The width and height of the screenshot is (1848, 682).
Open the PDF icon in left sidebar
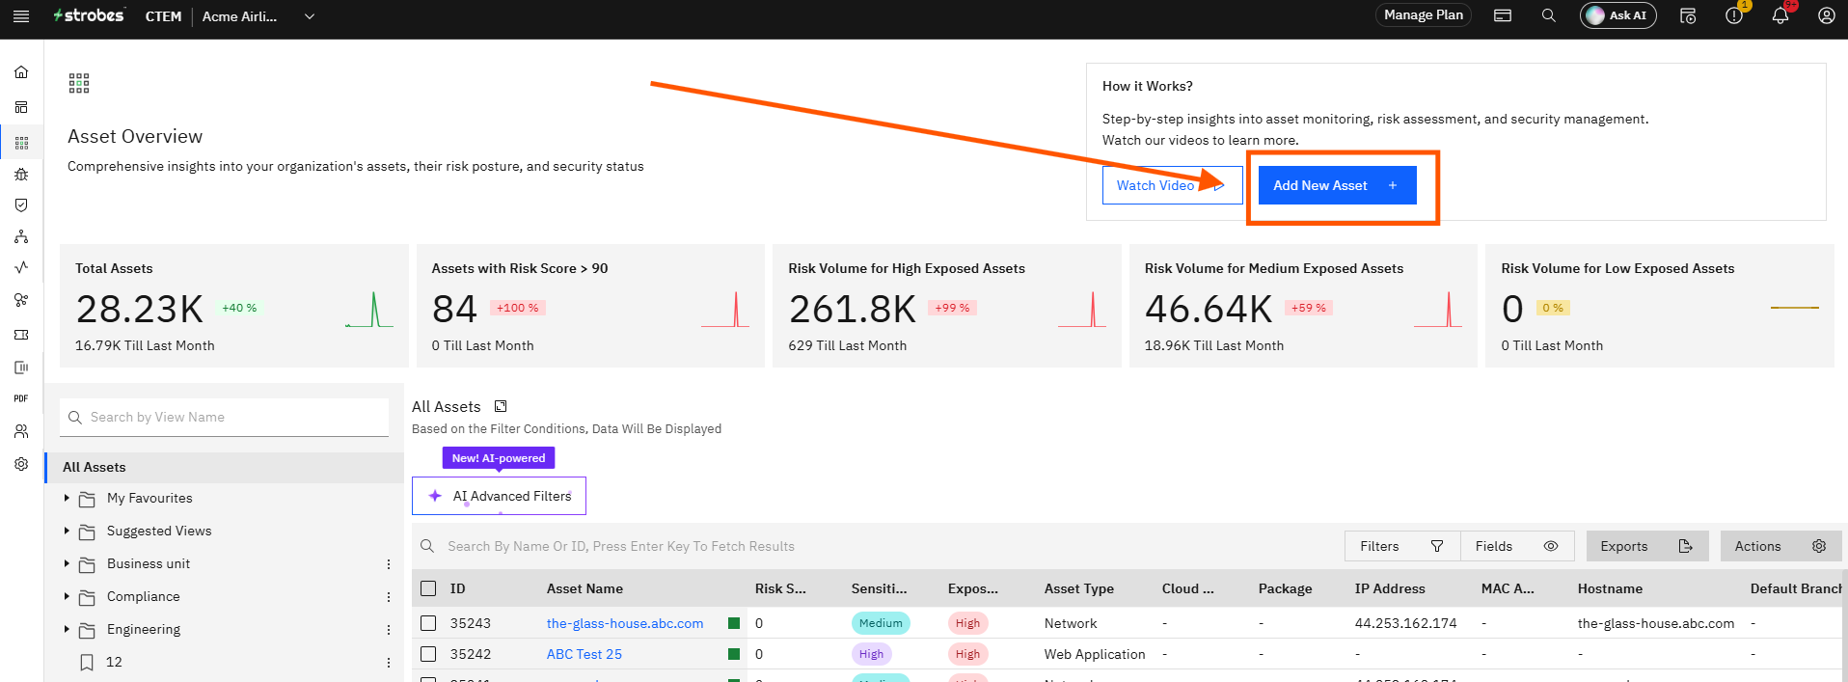(21, 398)
